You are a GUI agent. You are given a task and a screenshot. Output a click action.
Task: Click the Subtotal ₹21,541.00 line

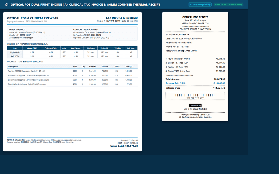tap(129, 140)
